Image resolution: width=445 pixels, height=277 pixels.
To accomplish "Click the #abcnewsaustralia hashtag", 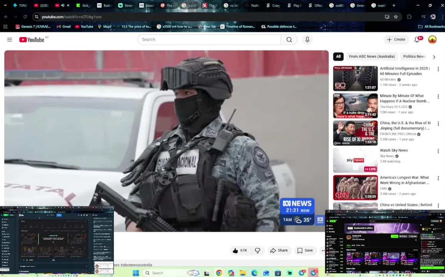I will [136, 265].
